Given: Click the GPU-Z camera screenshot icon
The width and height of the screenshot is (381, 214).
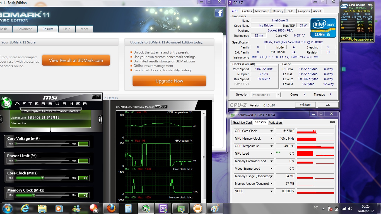Looking at the screenshot, I should click(332, 122).
